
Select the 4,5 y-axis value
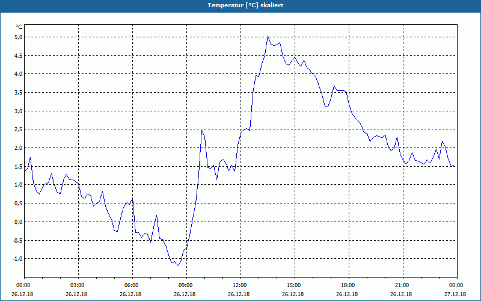[19, 55]
